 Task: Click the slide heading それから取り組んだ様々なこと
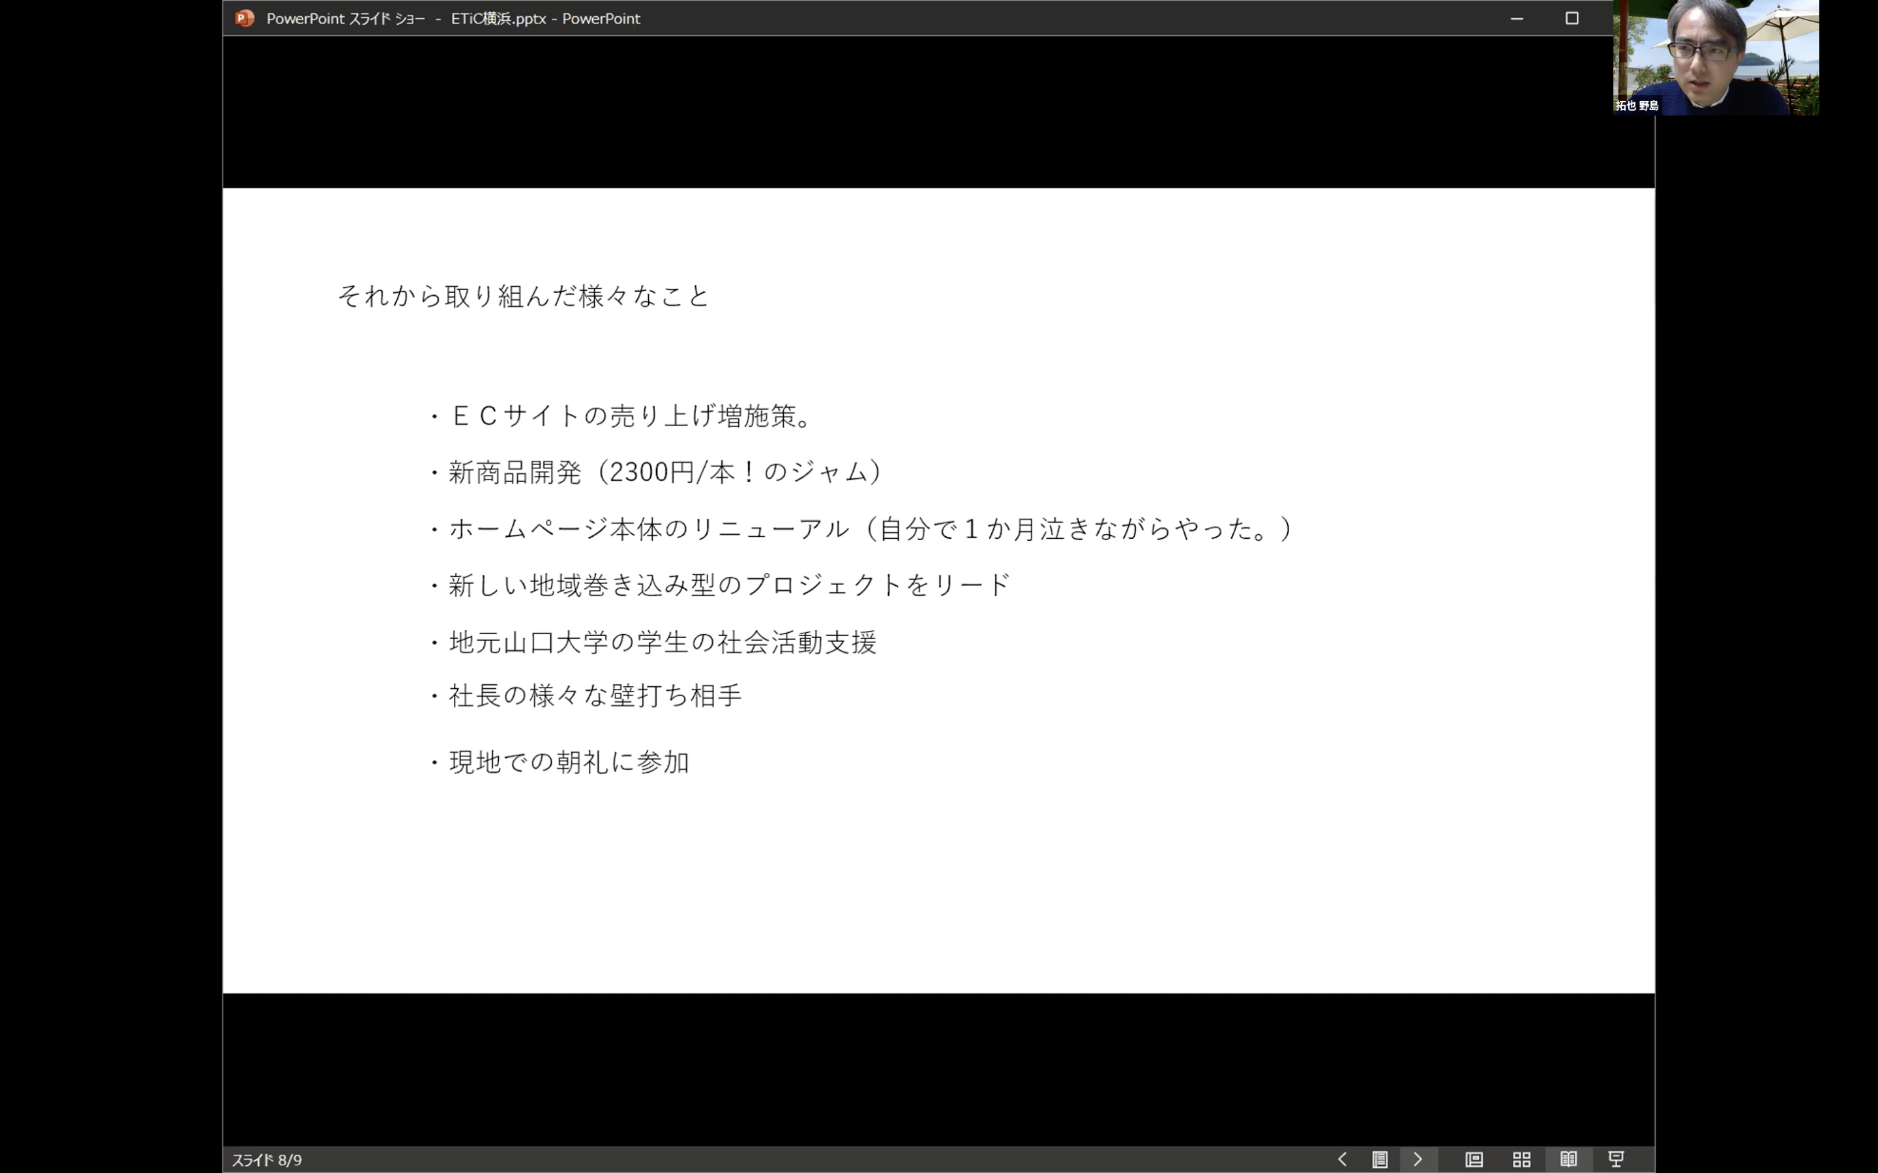pyautogui.click(x=524, y=296)
